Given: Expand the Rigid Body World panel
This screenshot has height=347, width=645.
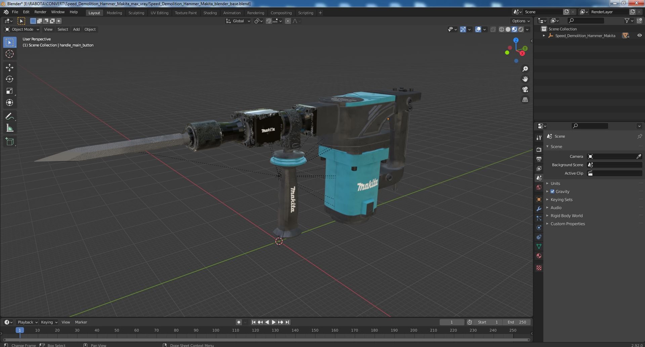Looking at the screenshot, I should pyautogui.click(x=566, y=216).
